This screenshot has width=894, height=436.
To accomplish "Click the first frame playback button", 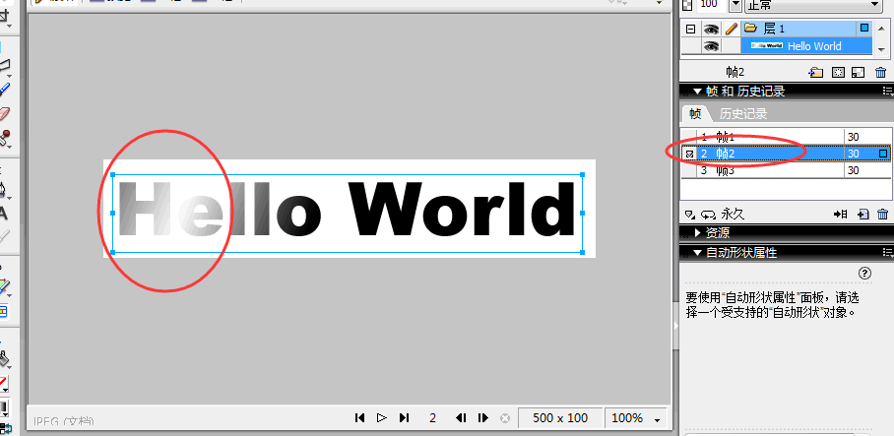I will (x=360, y=418).
